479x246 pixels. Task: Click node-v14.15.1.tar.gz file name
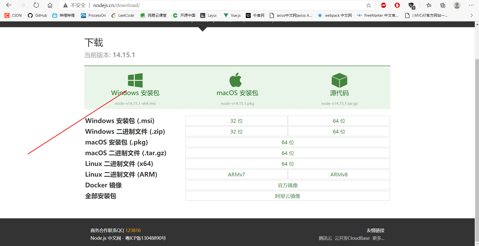[339, 103]
